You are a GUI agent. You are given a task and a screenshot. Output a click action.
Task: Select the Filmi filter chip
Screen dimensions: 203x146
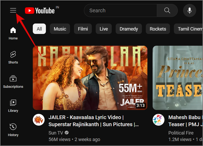pyautogui.click(x=83, y=29)
